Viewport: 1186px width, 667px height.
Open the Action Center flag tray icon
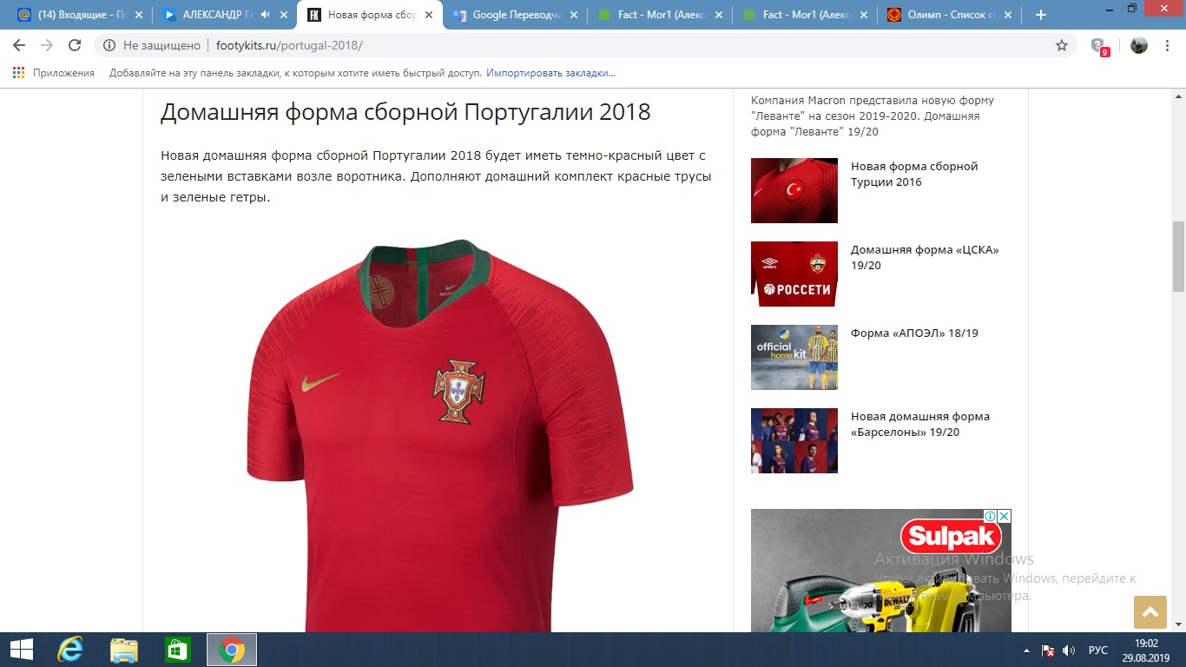(x=1048, y=650)
